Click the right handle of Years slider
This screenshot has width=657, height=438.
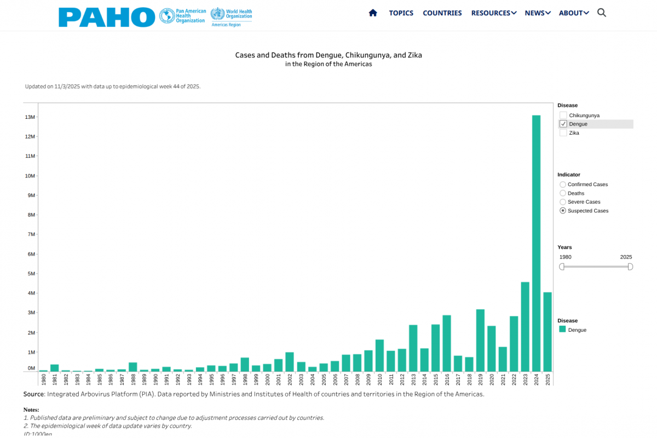(630, 267)
